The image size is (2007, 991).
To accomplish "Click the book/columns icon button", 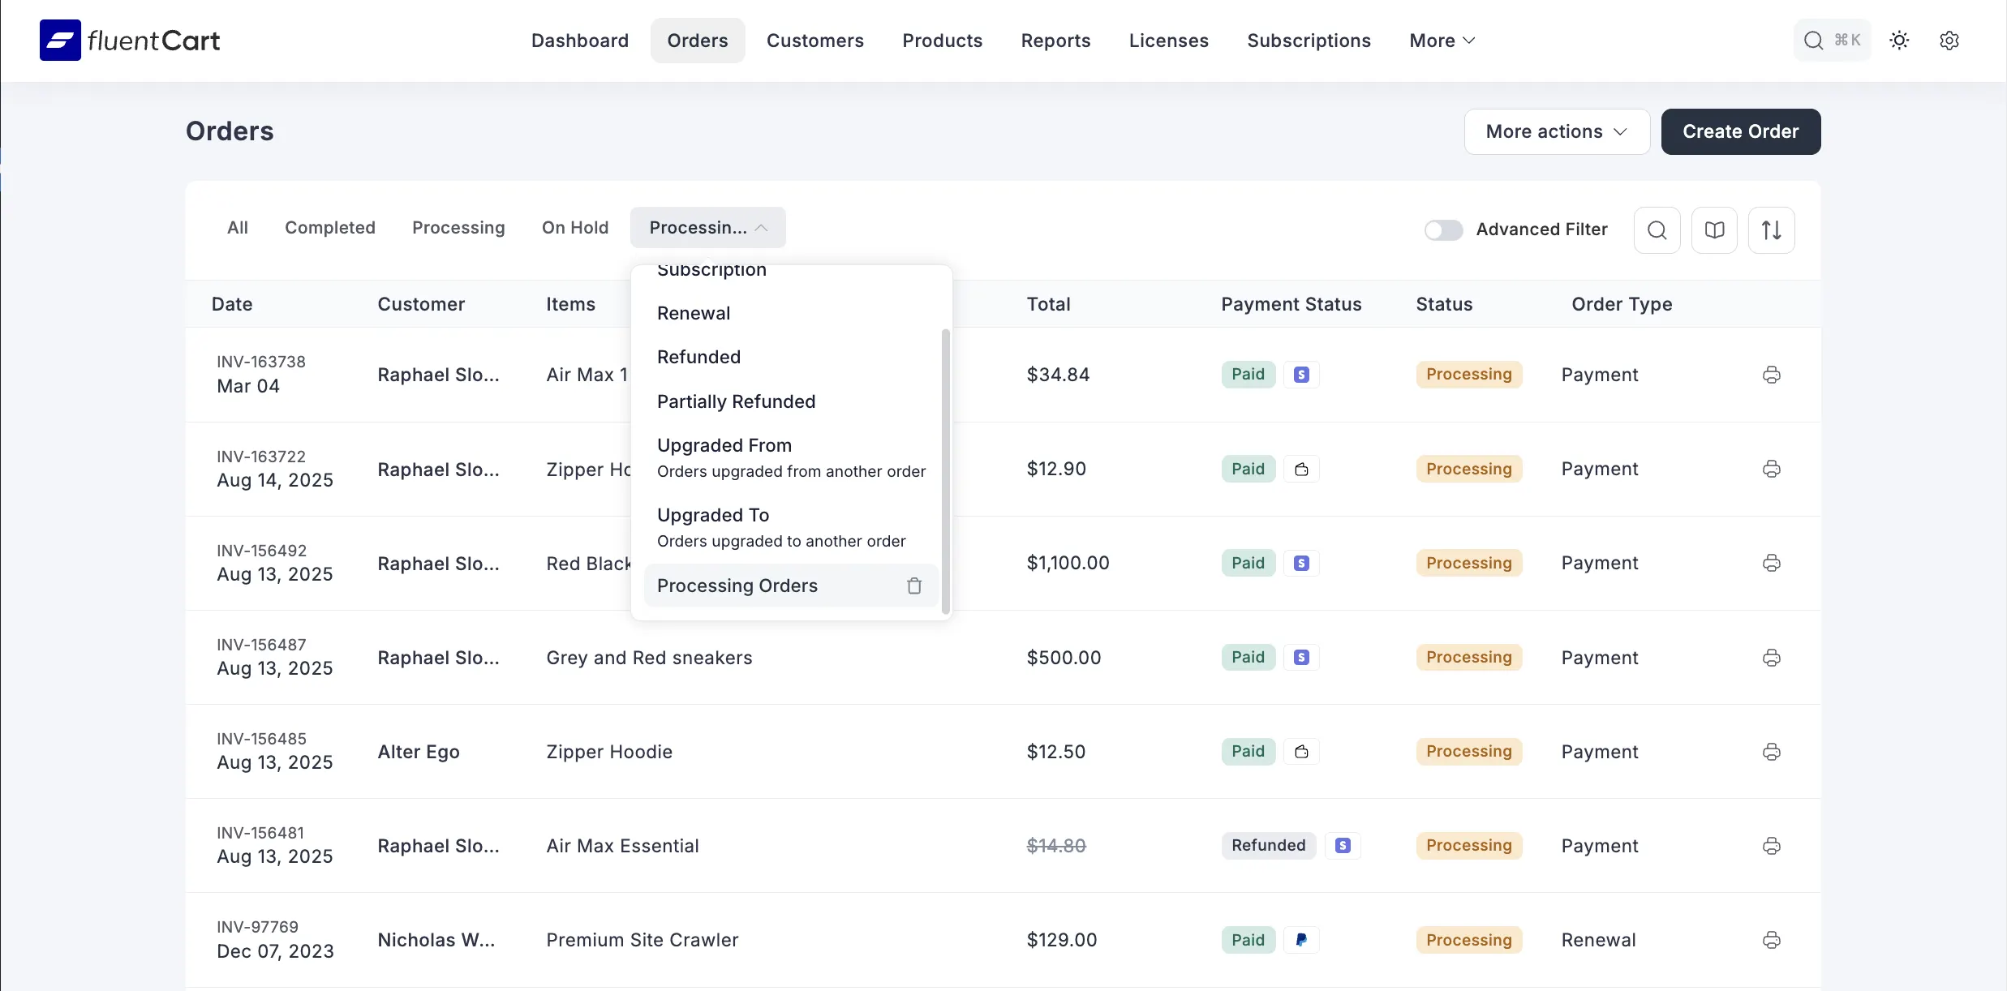I will (1714, 230).
